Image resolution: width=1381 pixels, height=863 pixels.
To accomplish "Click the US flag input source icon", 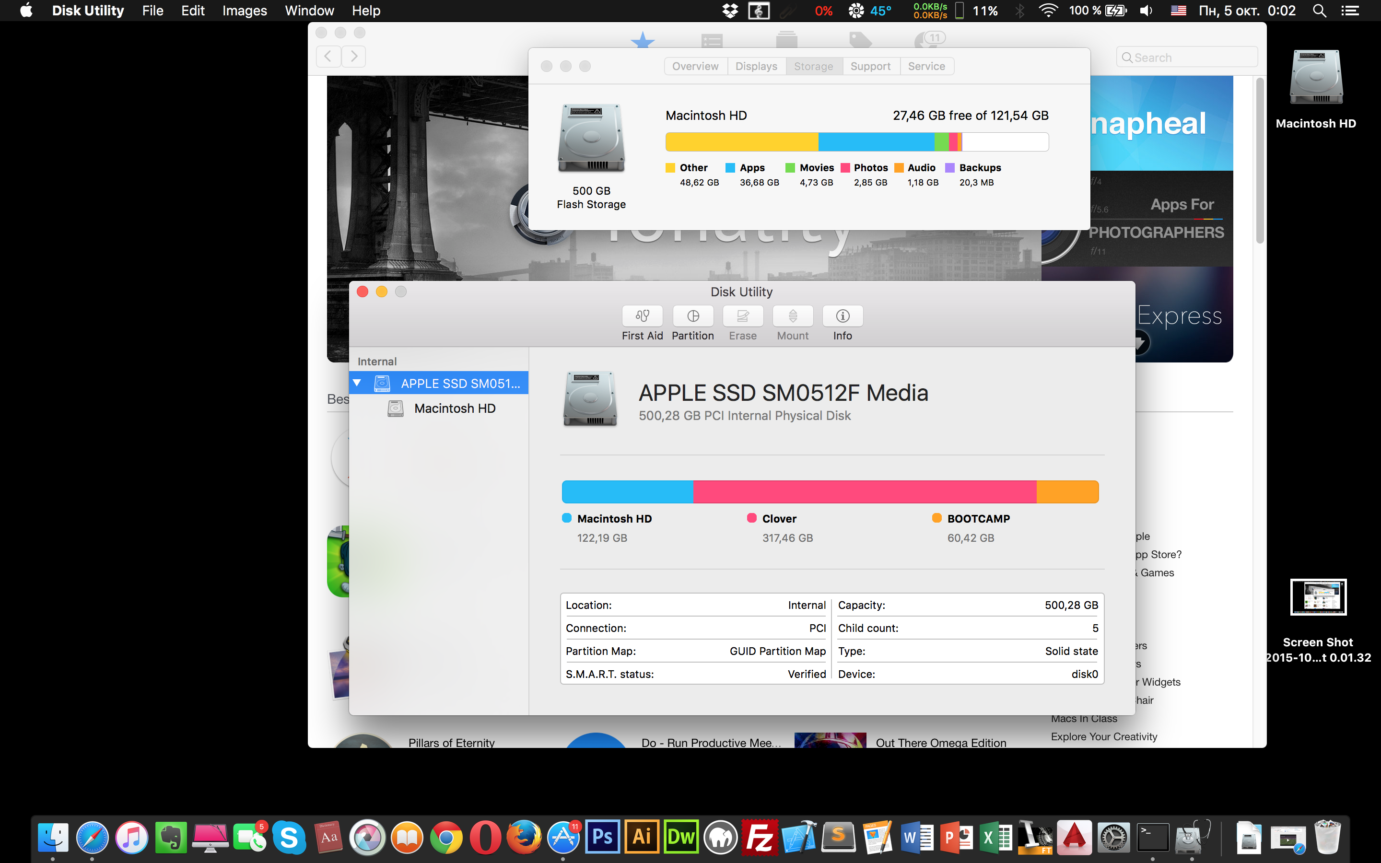I will pos(1179,11).
